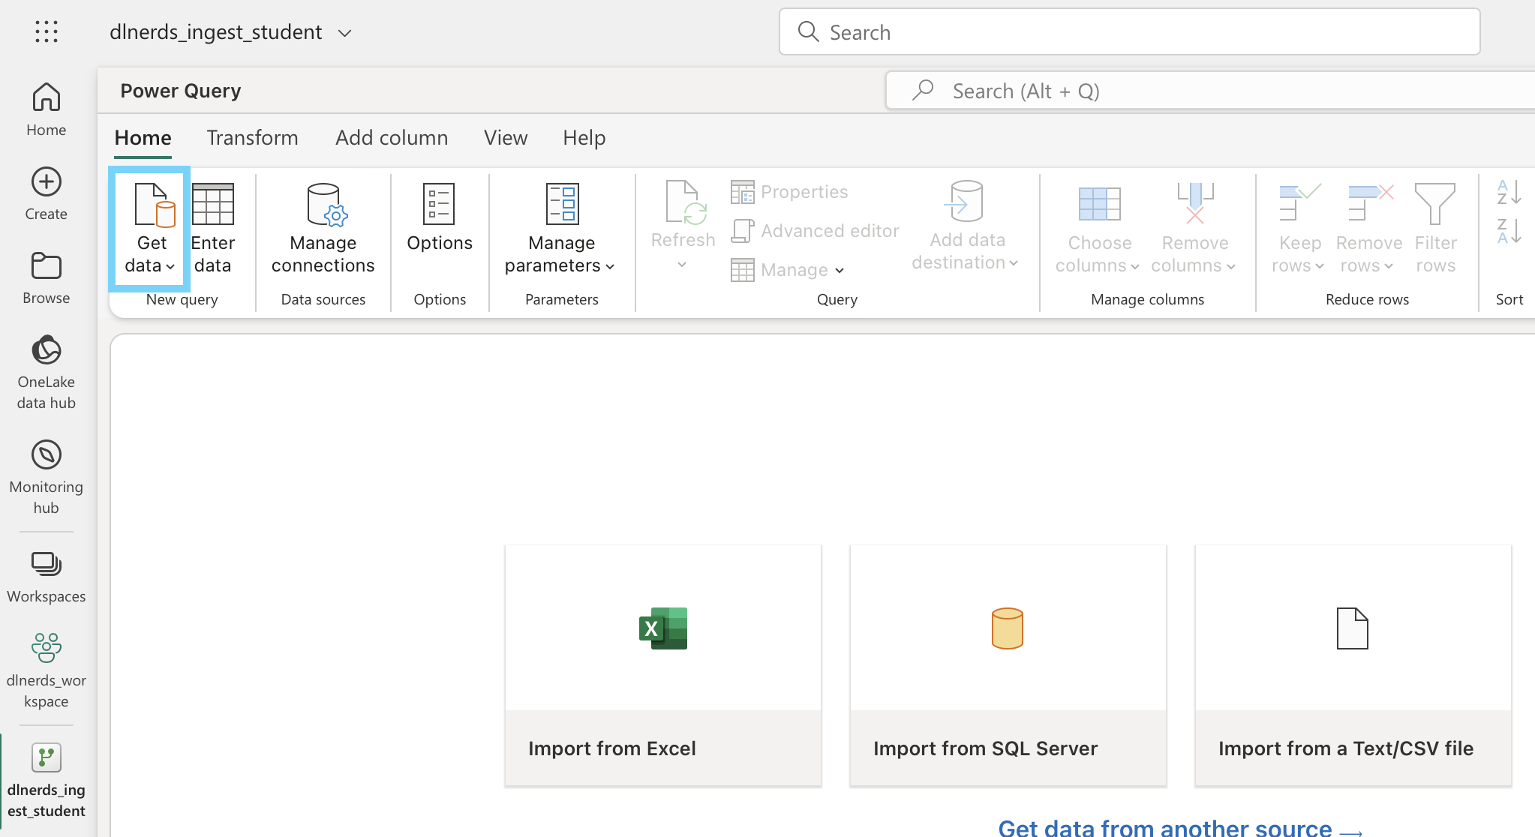Open the View ribbon tab

pyautogui.click(x=506, y=138)
